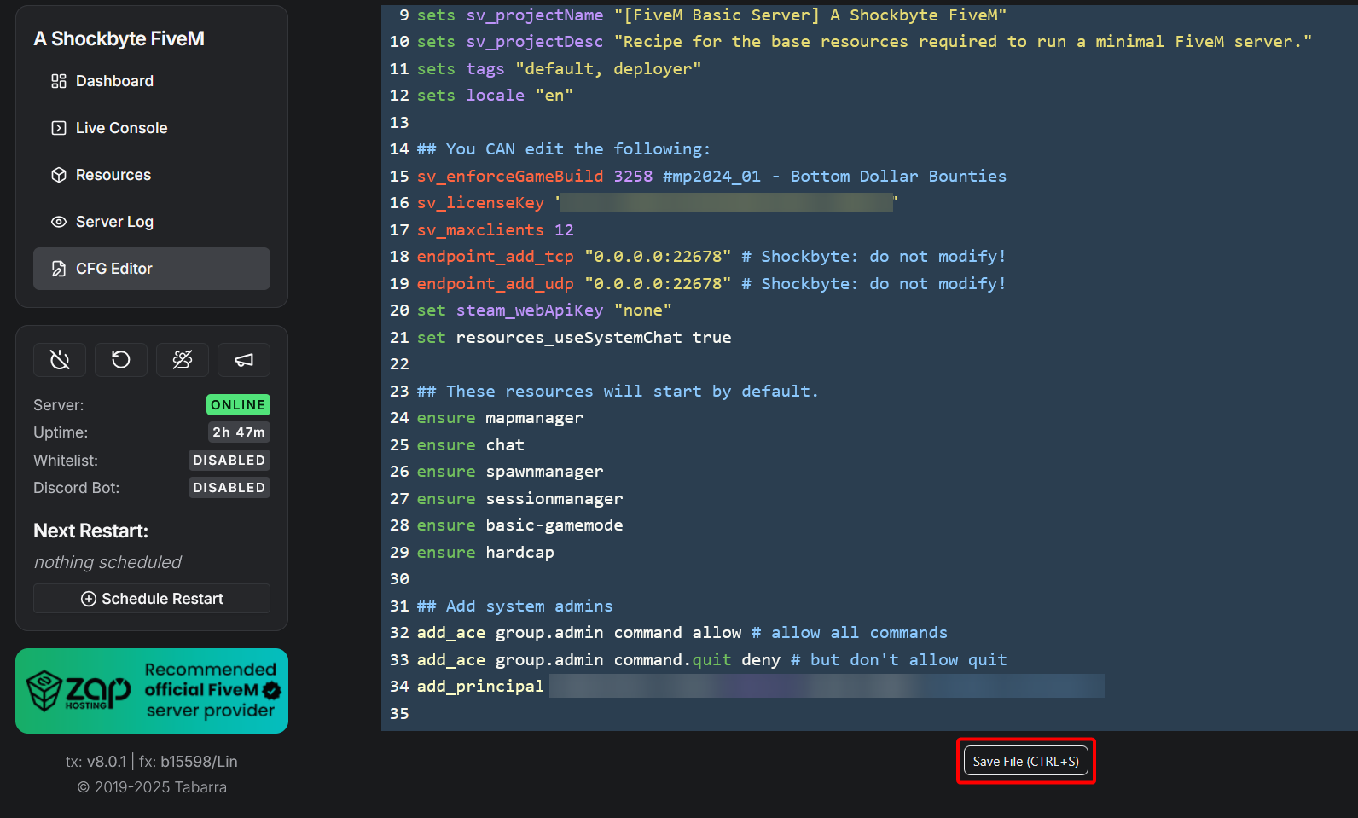The height and width of the screenshot is (818, 1358).
Task: Kick all players with the crossed-out group icon
Action: [183, 360]
